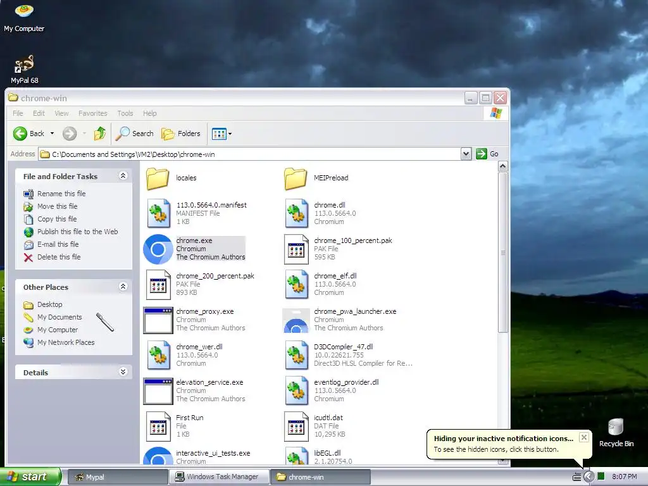
Task: Collapse the Other Places panel
Action: coord(123,287)
